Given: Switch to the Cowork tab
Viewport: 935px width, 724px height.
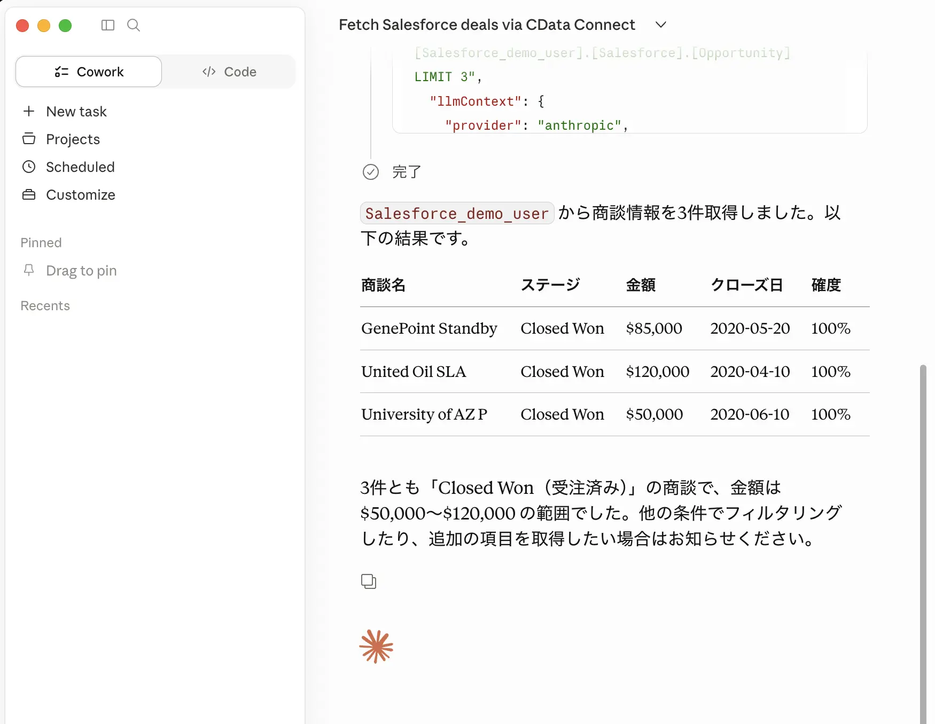Looking at the screenshot, I should [89, 72].
